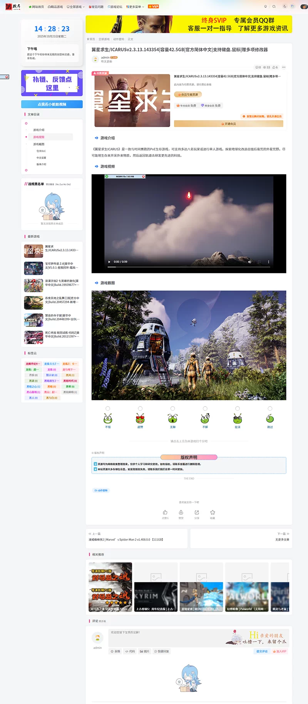Click the 会员专属资源 badge
Image resolution: width=308 pixels, height=704 pixels.
pyautogui.click(x=188, y=94)
